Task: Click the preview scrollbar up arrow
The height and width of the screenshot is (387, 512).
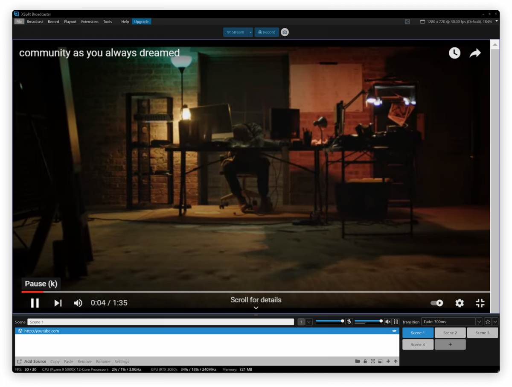Action: click(495, 44)
